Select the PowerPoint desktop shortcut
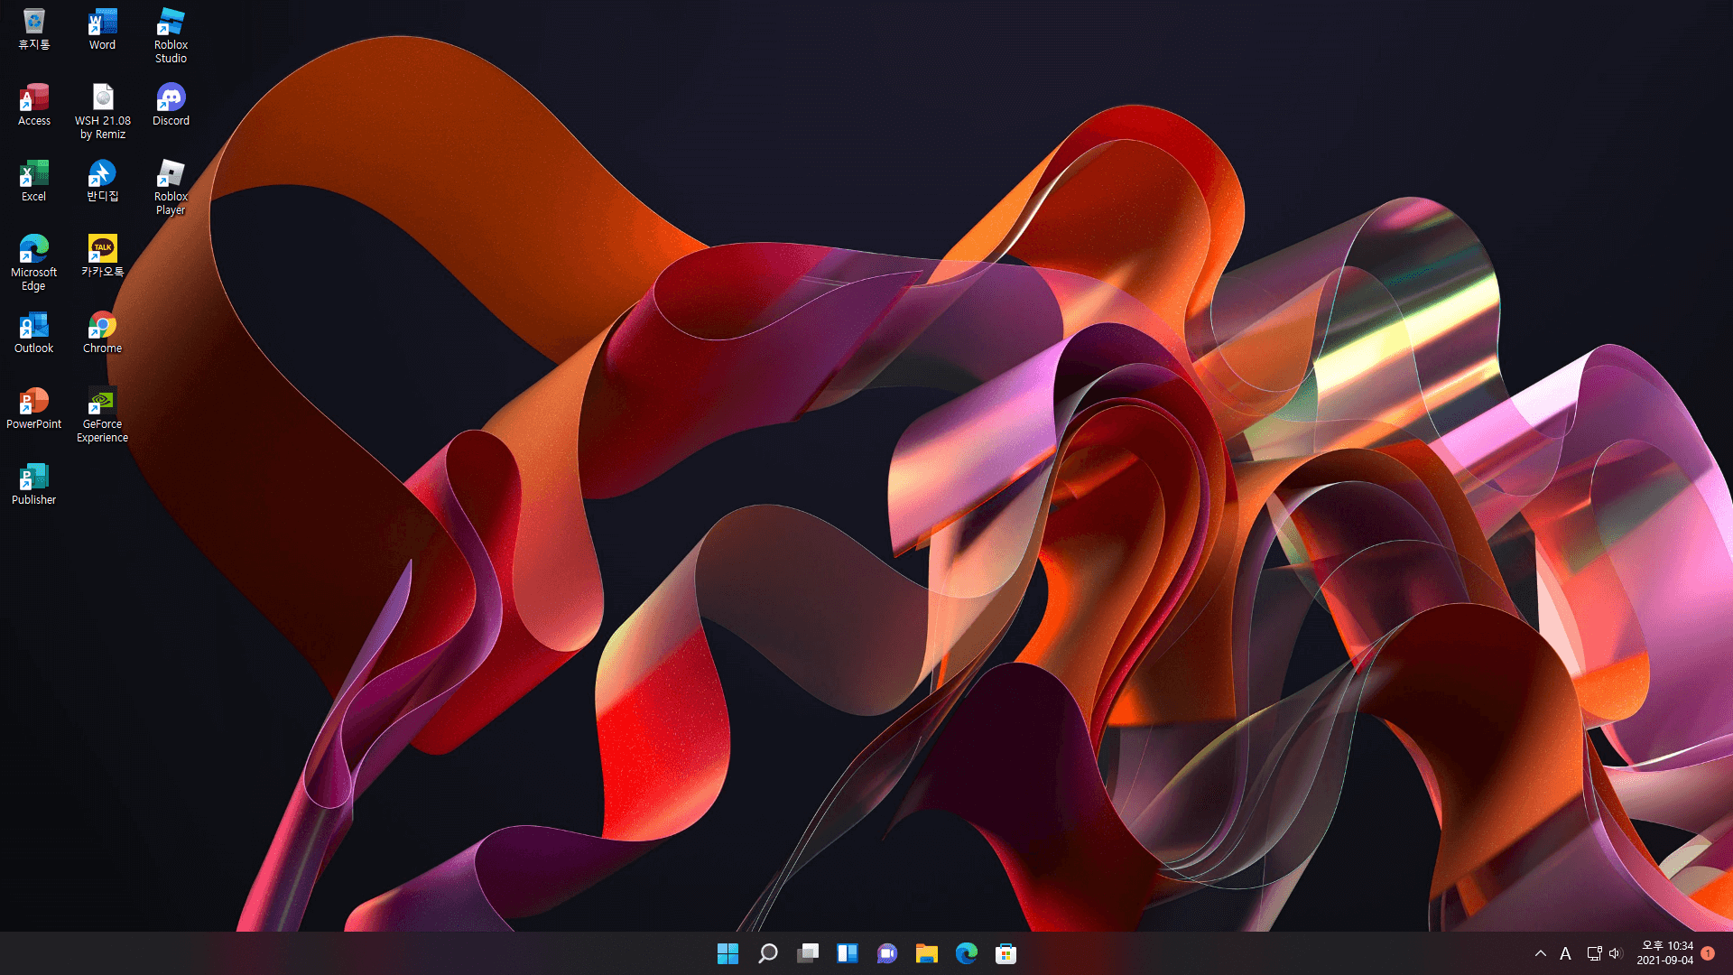This screenshot has width=1733, height=975. click(34, 408)
